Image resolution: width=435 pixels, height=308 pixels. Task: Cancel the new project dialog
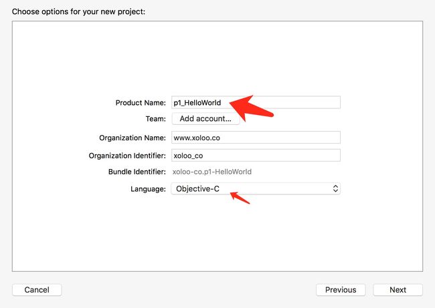37,290
